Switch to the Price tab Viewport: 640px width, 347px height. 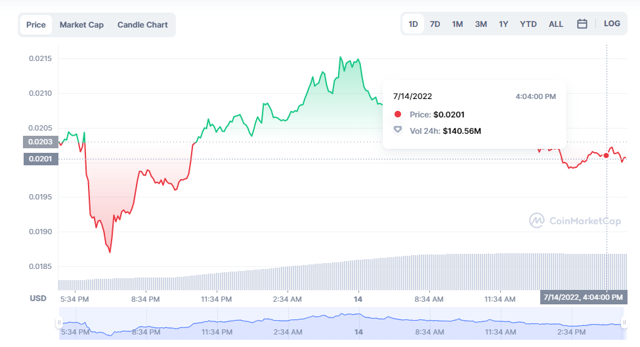coord(36,25)
